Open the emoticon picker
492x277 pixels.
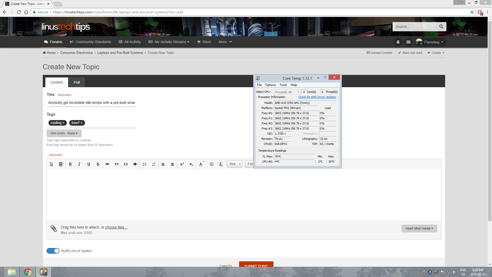[212, 164]
